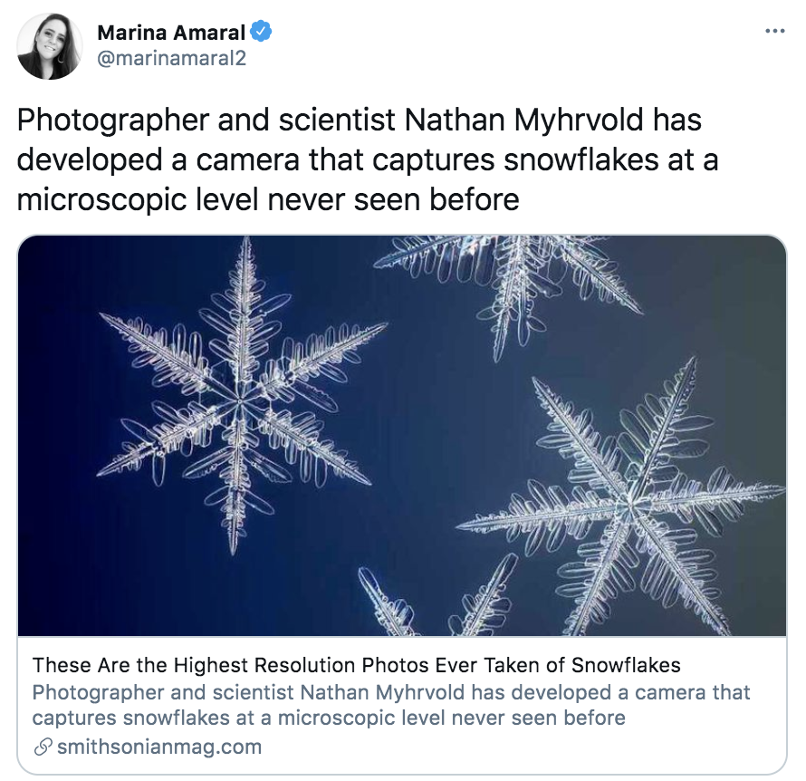Viewport: 806px width, 781px height.
Task: Open the three-dot more options menu
Action: coord(774,30)
